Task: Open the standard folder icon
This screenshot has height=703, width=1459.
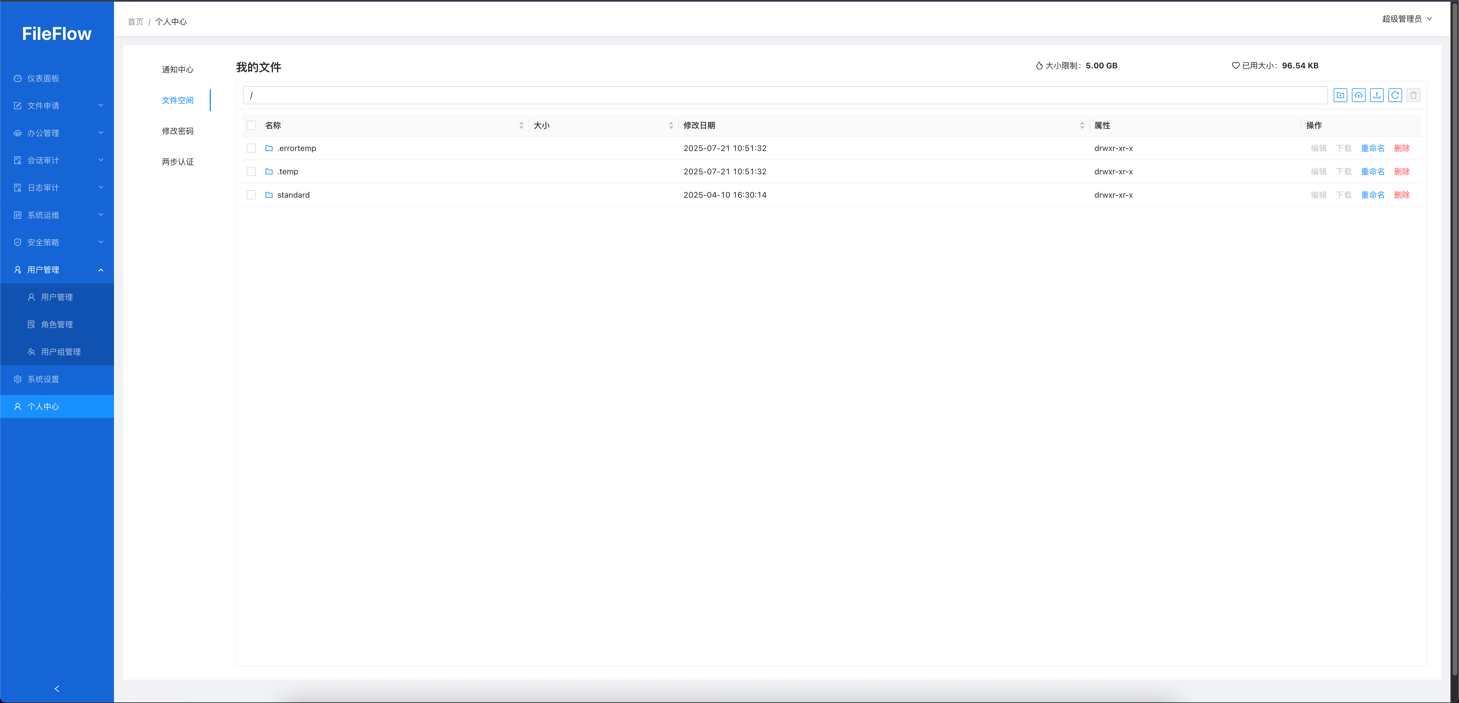Action: pyautogui.click(x=269, y=195)
